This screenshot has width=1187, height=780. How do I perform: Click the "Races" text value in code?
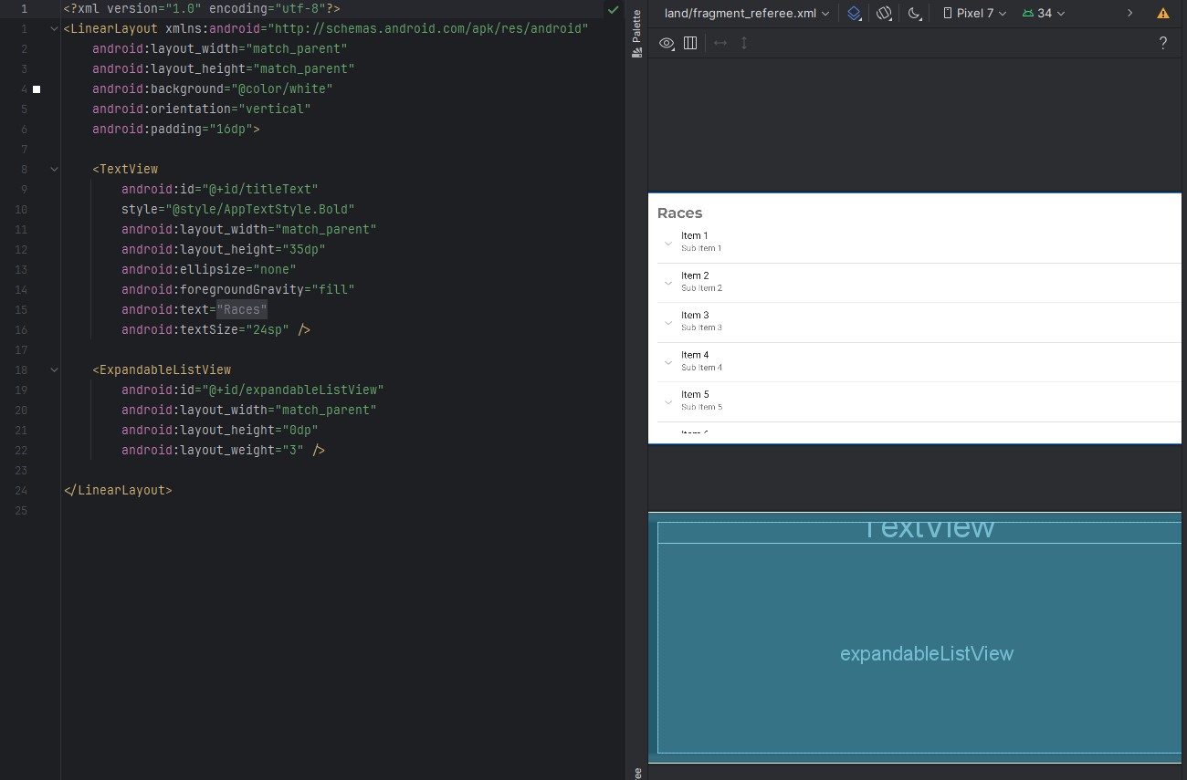pyautogui.click(x=242, y=310)
